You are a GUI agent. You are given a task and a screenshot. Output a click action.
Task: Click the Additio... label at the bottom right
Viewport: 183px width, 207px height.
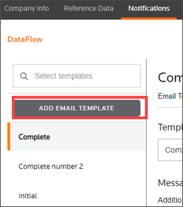pos(170,200)
